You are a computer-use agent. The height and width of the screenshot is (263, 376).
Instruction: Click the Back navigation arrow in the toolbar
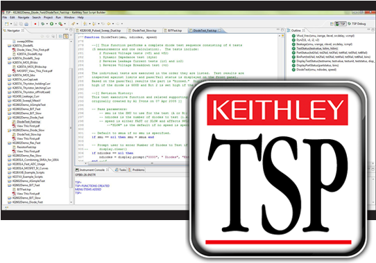click(109, 24)
